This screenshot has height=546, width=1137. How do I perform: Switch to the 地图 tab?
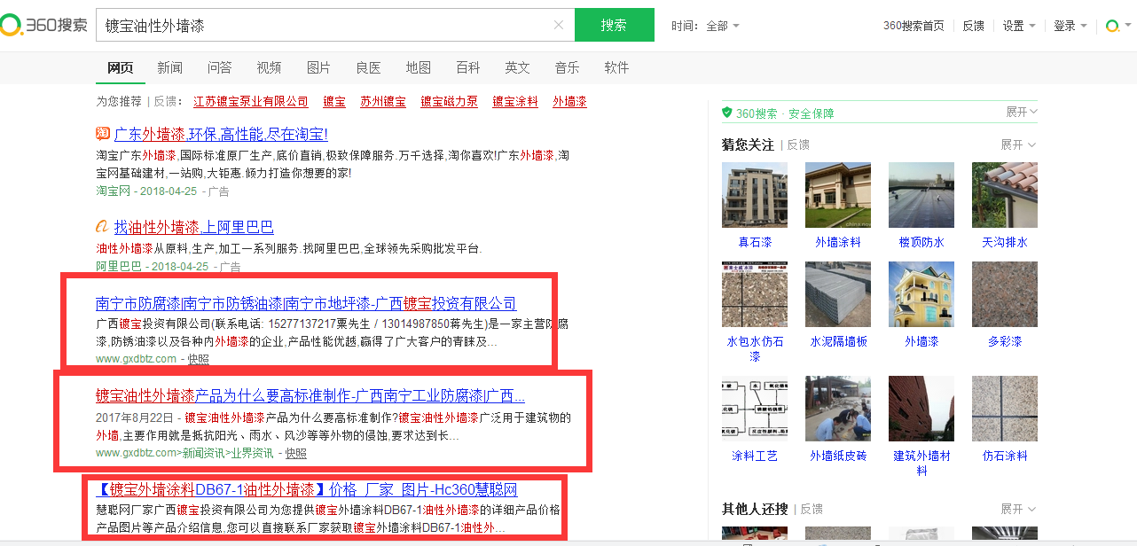click(x=419, y=67)
